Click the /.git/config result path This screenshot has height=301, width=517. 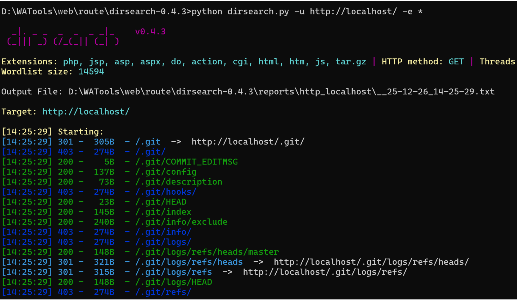coord(166,172)
